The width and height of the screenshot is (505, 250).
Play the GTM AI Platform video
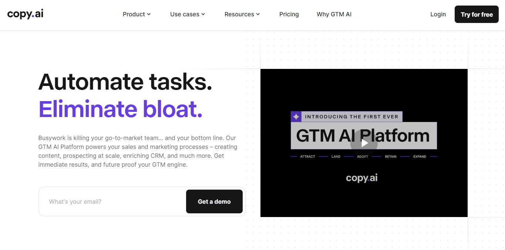point(364,143)
